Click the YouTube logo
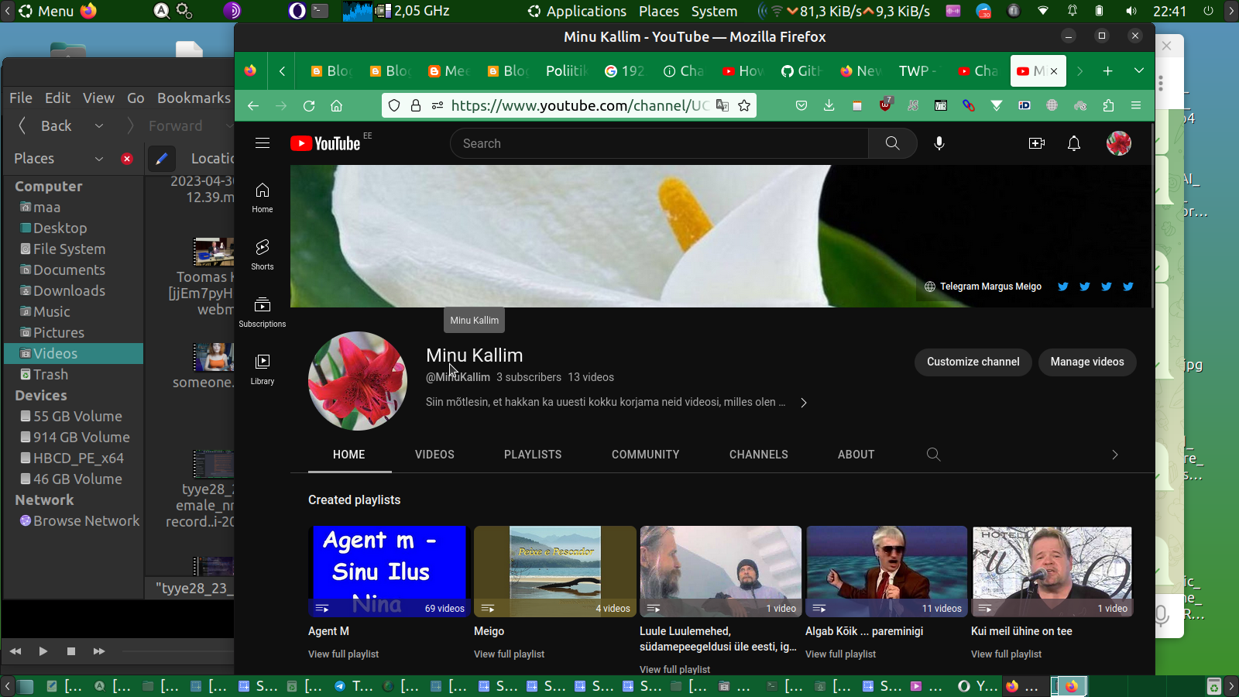Image resolution: width=1239 pixels, height=697 pixels. coord(325,143)
